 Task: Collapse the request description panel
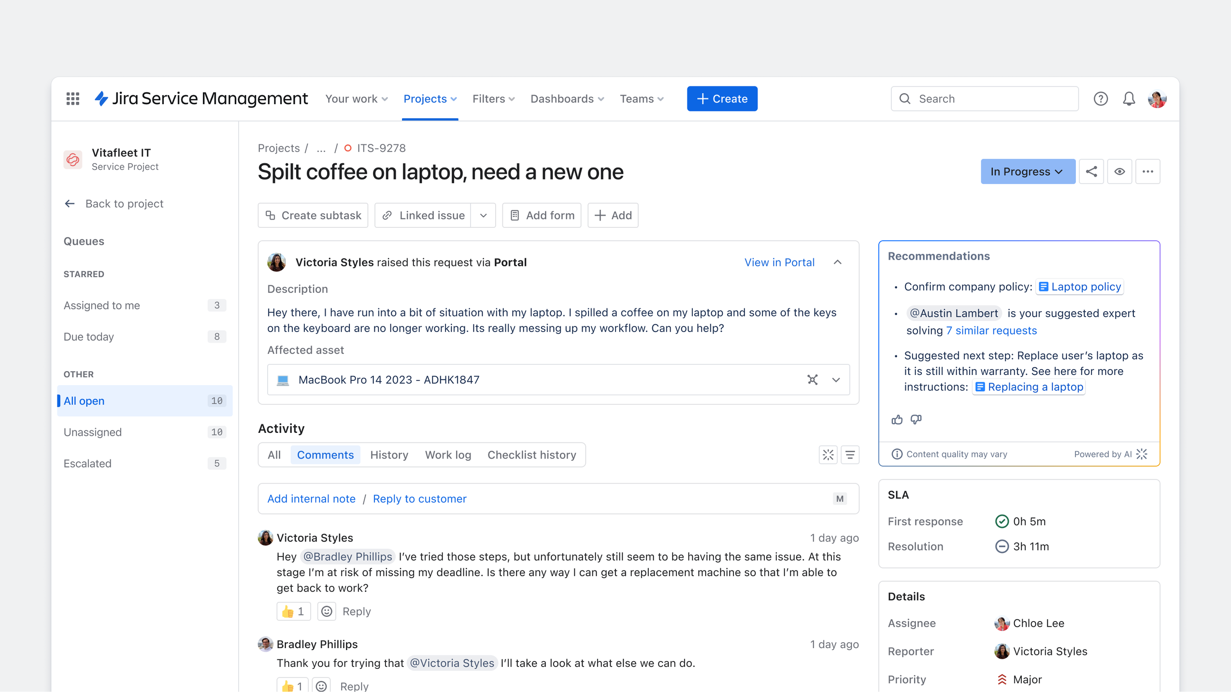point(838,262)
